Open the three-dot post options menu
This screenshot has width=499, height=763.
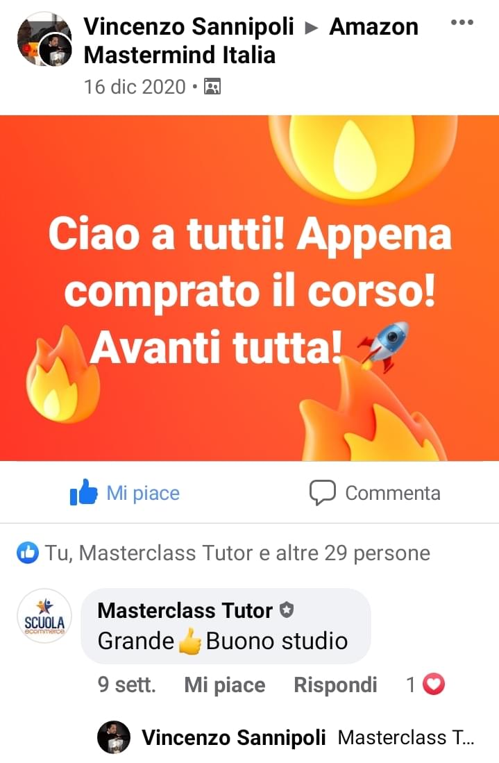pos(462,22)
